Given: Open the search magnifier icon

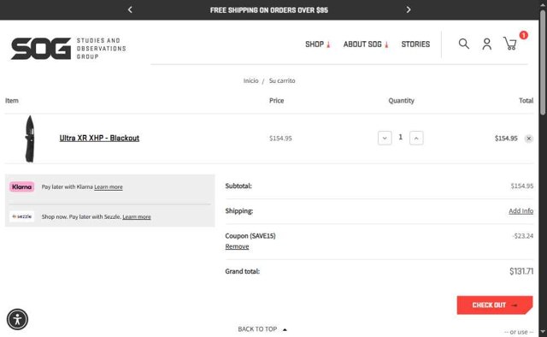Looking at the screenshot, I should click(463, 44).
